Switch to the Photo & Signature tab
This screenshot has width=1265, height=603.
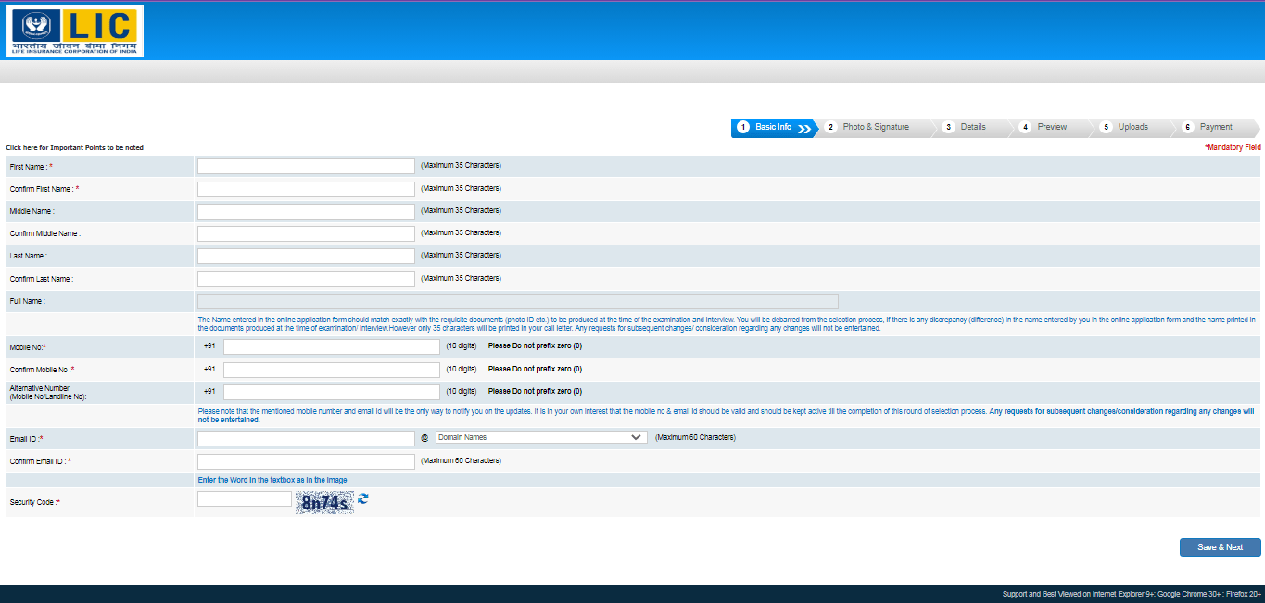tap(877, 127)
